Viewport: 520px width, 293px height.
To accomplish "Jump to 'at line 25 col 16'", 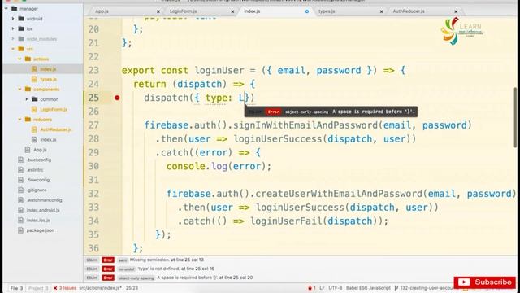I will [197, 269].
